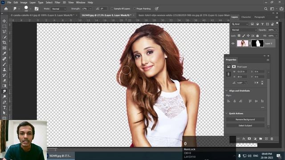This screenshot has width=285, height=160.
Task: Select the Gradient tool
Action: point(4,86)
